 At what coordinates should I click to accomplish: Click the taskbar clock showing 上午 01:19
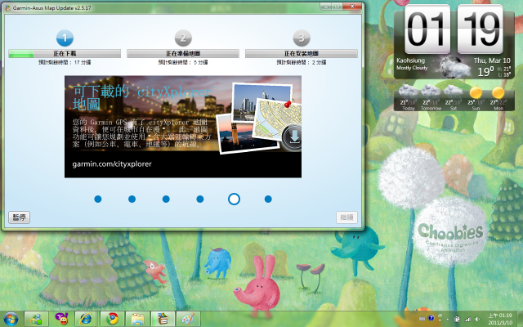(500, 319)
